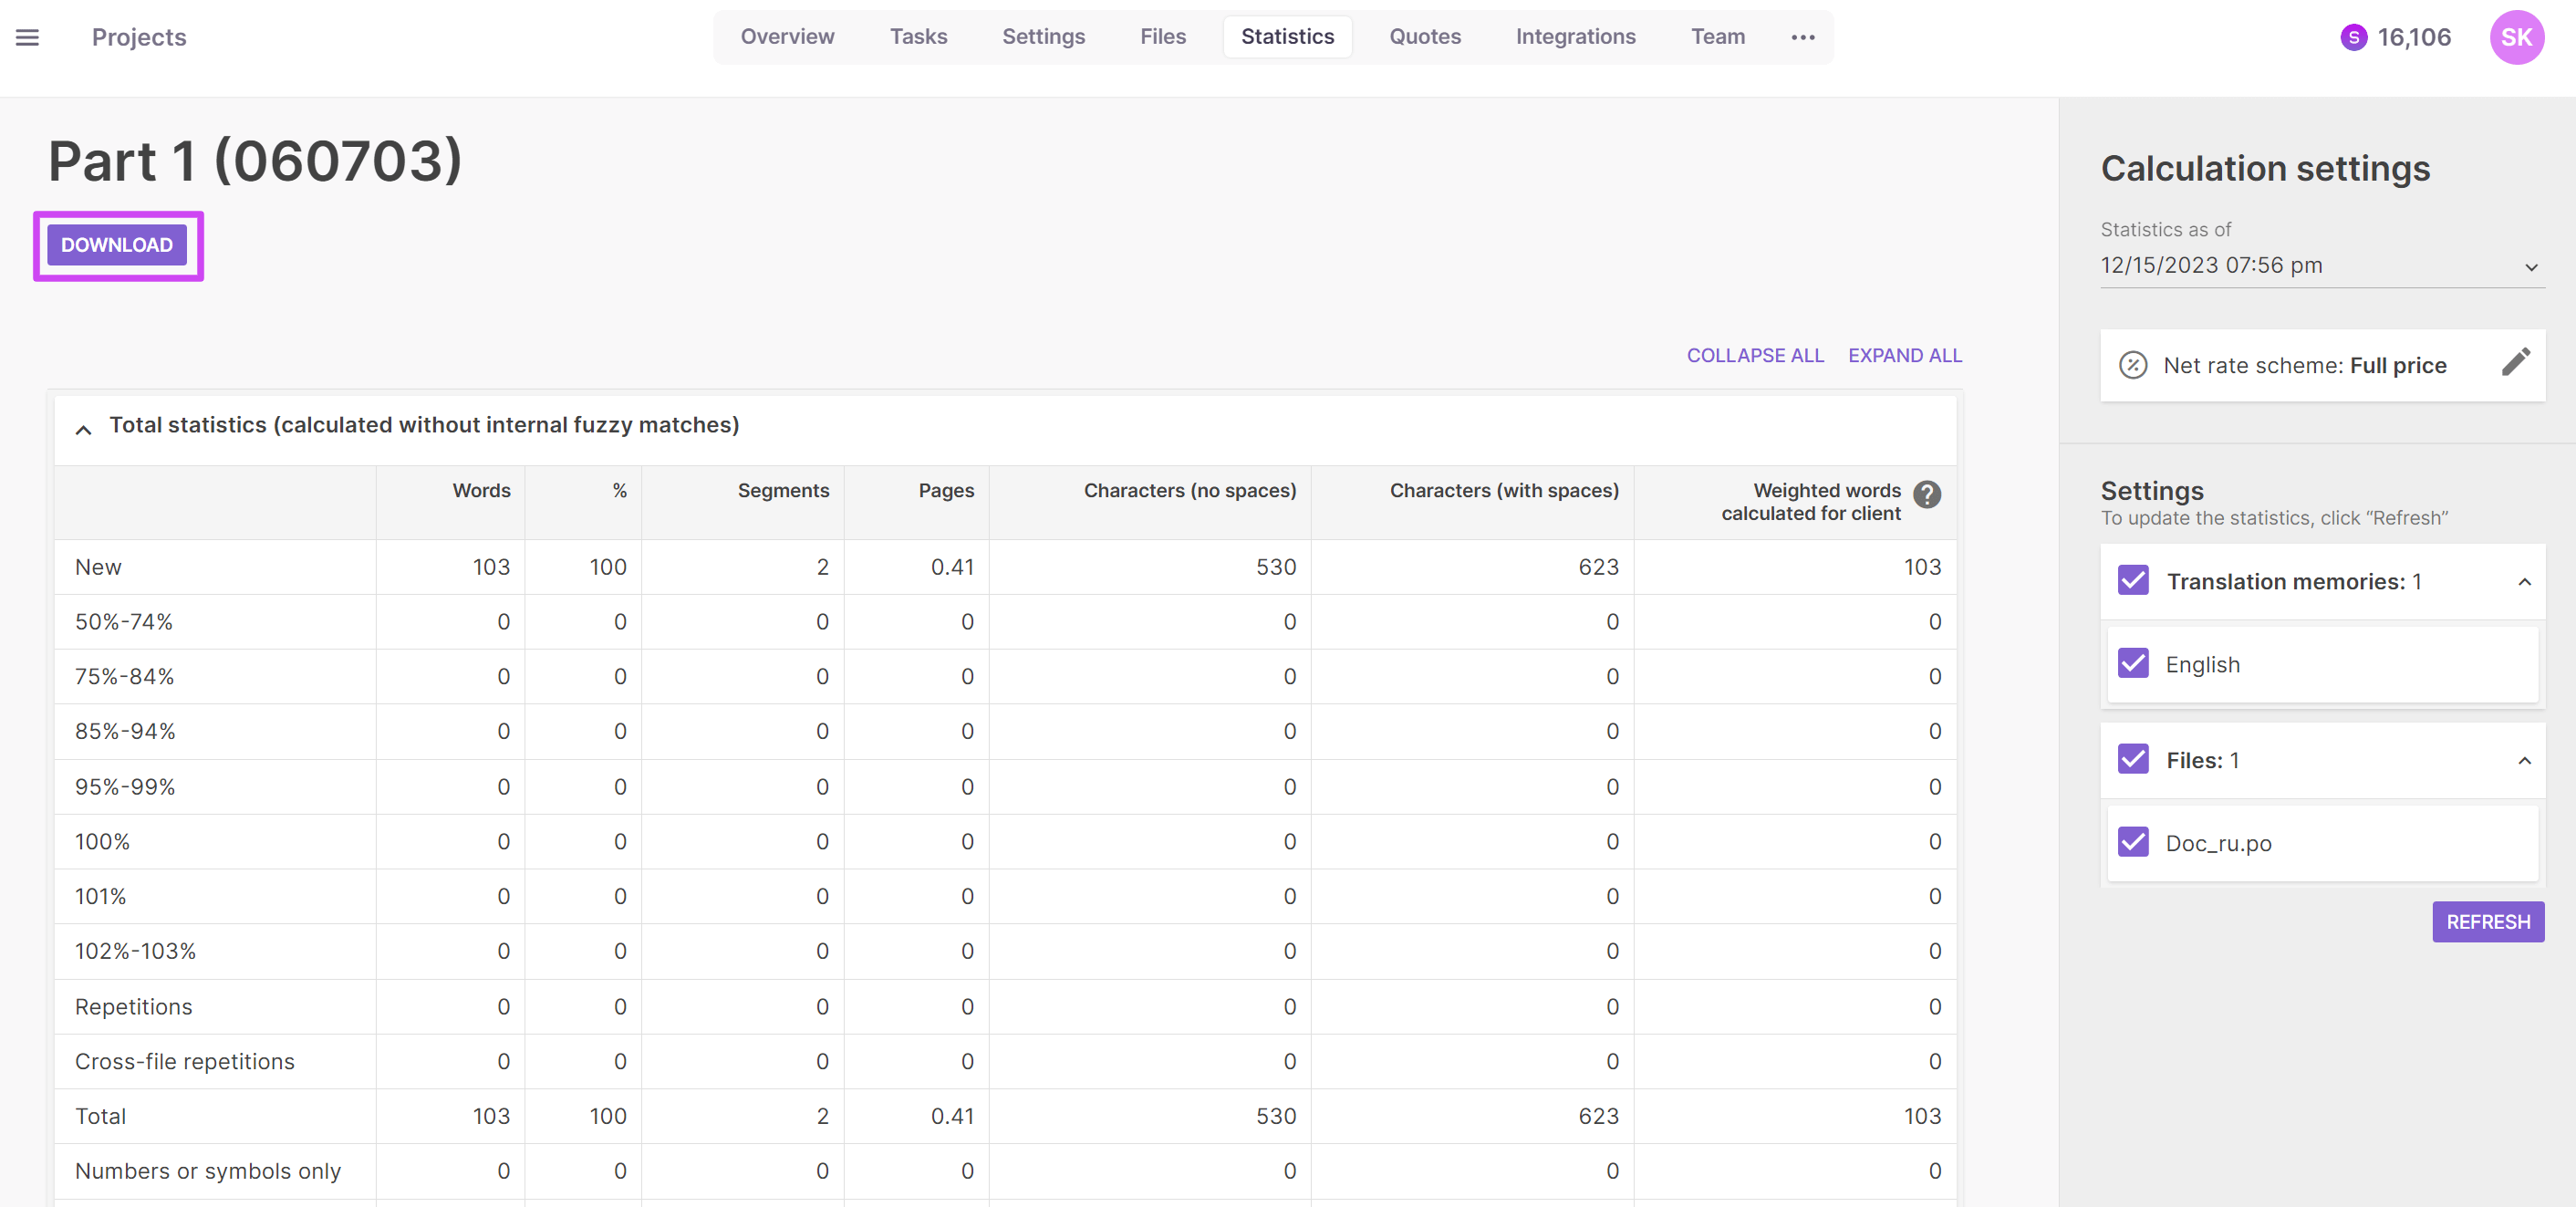The height and width of the screenshot is (1207, 2576).
Task: Select the Total row label
Action: tap(100, 1117)
